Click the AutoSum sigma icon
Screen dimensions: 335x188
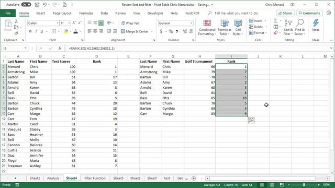click(276, 21)
